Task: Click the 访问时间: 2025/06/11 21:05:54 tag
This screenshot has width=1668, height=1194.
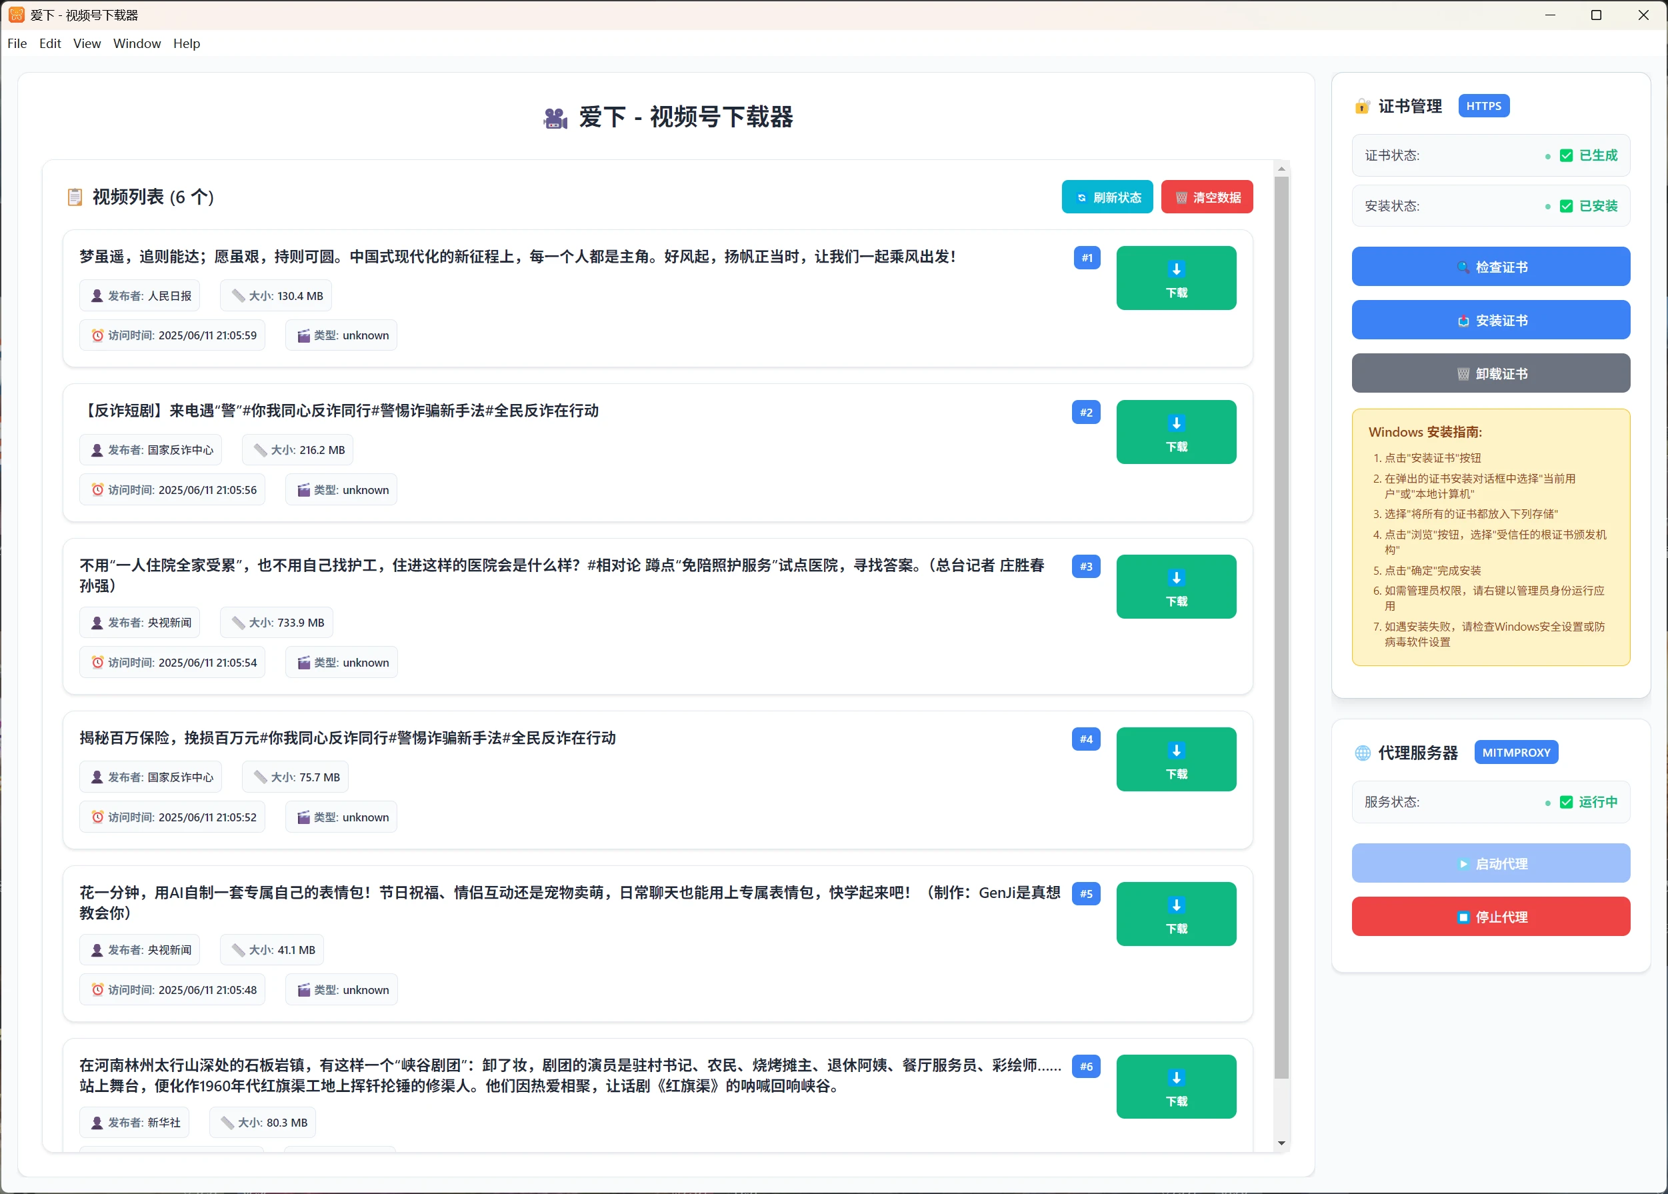Action: pos(172,663)
